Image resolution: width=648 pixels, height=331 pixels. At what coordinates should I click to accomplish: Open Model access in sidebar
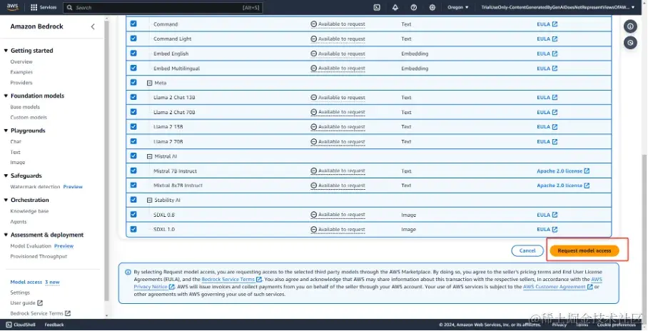(26, 282)
